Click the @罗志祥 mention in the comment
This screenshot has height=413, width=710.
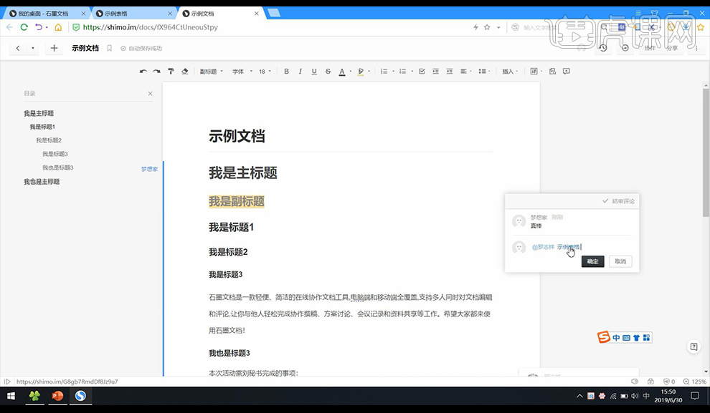(543, 247)
